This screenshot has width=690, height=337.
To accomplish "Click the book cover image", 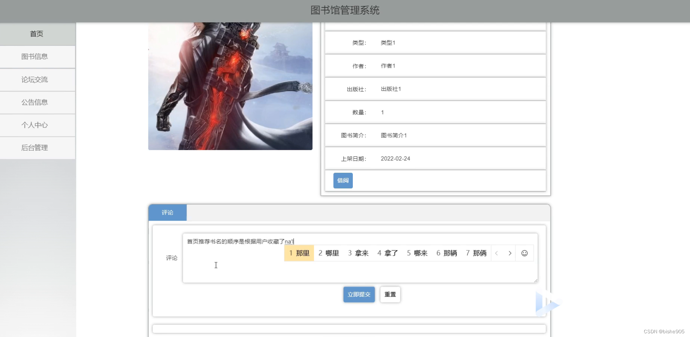I will click(x=230, y=86).
